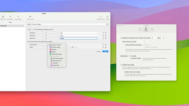Viewport: 189px width, 106px height.
Task: Click the Preview Rule eye icon
Action: pyautogui.click(x=30, y=17)
